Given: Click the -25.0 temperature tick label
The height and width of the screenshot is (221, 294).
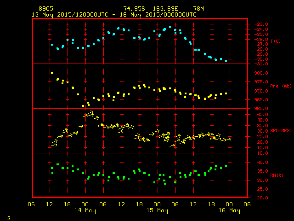Looking at the screenshot, I should [261, 35].
